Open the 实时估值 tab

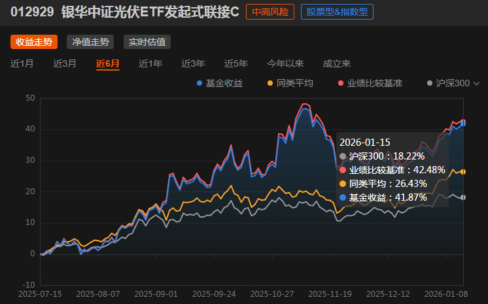pos(147,42)
